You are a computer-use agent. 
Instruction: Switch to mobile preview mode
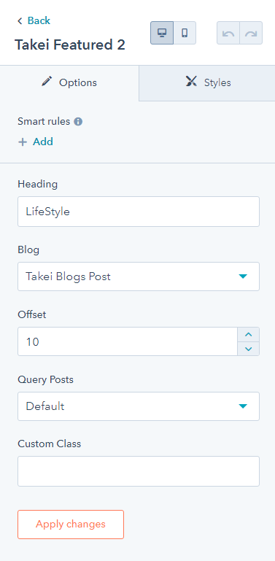(x=185, y=33)
